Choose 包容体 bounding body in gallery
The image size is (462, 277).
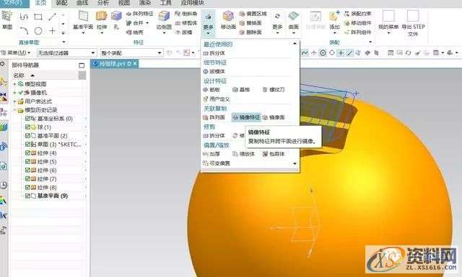coord(274,154)
